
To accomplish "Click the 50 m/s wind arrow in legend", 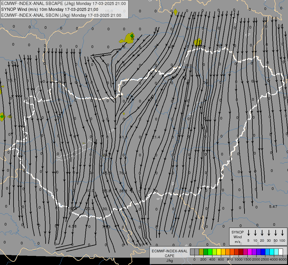I will tap(276, 233).
